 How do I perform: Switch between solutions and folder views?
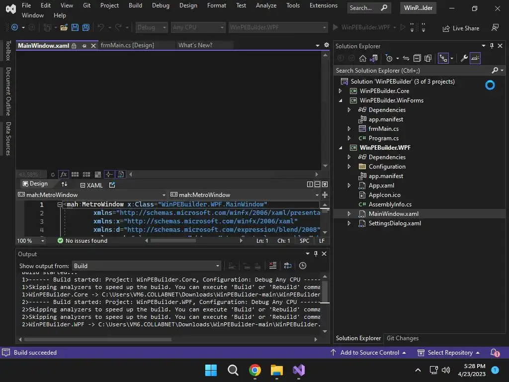(374, 58)
